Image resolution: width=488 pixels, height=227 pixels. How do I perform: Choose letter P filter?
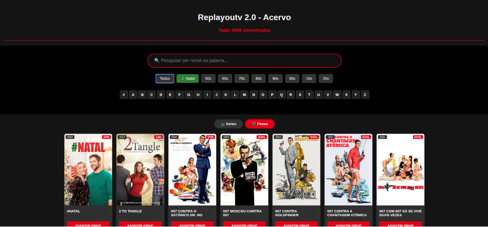click(272, 95)
